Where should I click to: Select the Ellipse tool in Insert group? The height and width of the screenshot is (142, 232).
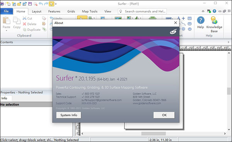click(x=190, y=29)
